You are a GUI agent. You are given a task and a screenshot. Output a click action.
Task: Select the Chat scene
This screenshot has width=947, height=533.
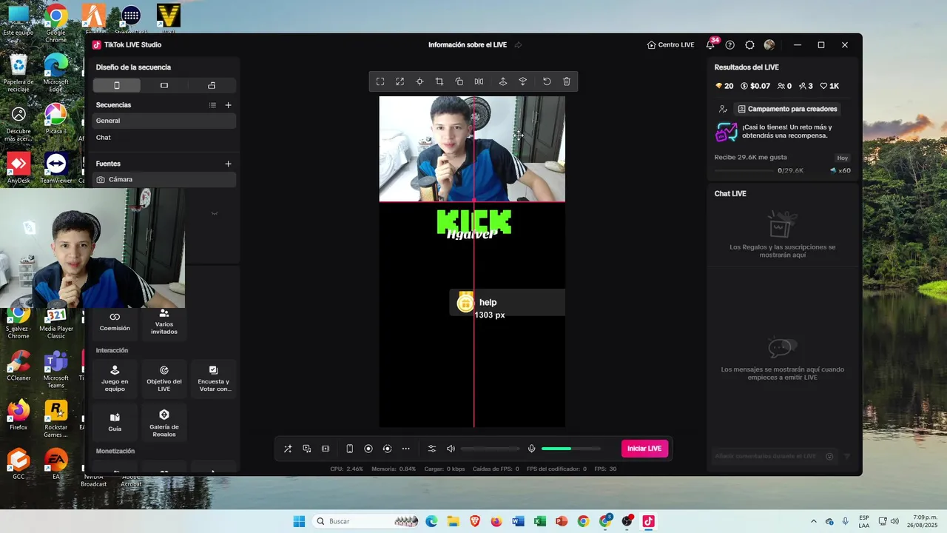tap(164, 138)
